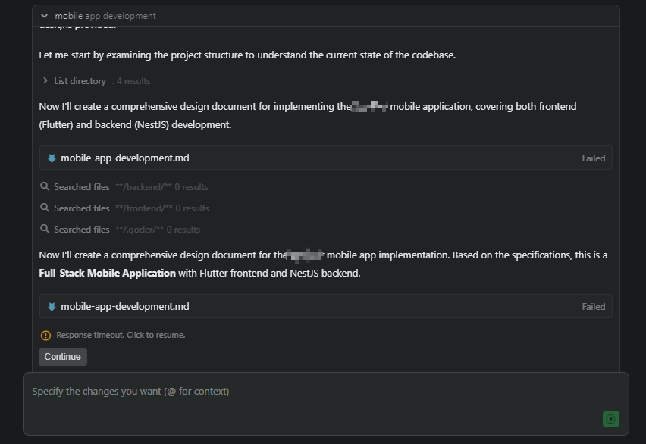The height and width of the screenshot is (444, 646).
Task: Open the upper mobile-app-development.md file name
Action: point(124,158)
